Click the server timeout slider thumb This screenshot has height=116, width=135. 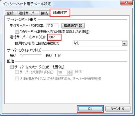pos(22,55)
